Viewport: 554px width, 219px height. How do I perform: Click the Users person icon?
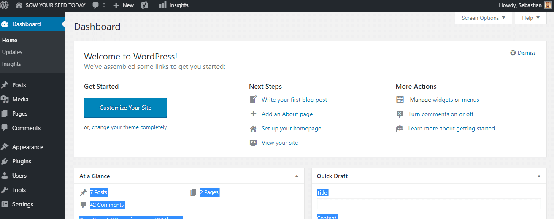(x=5, y=176)
